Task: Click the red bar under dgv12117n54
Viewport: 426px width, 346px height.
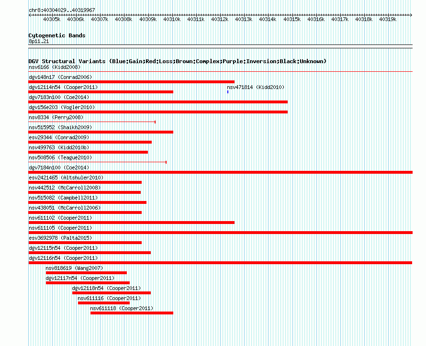Action: tap(88, 283)
